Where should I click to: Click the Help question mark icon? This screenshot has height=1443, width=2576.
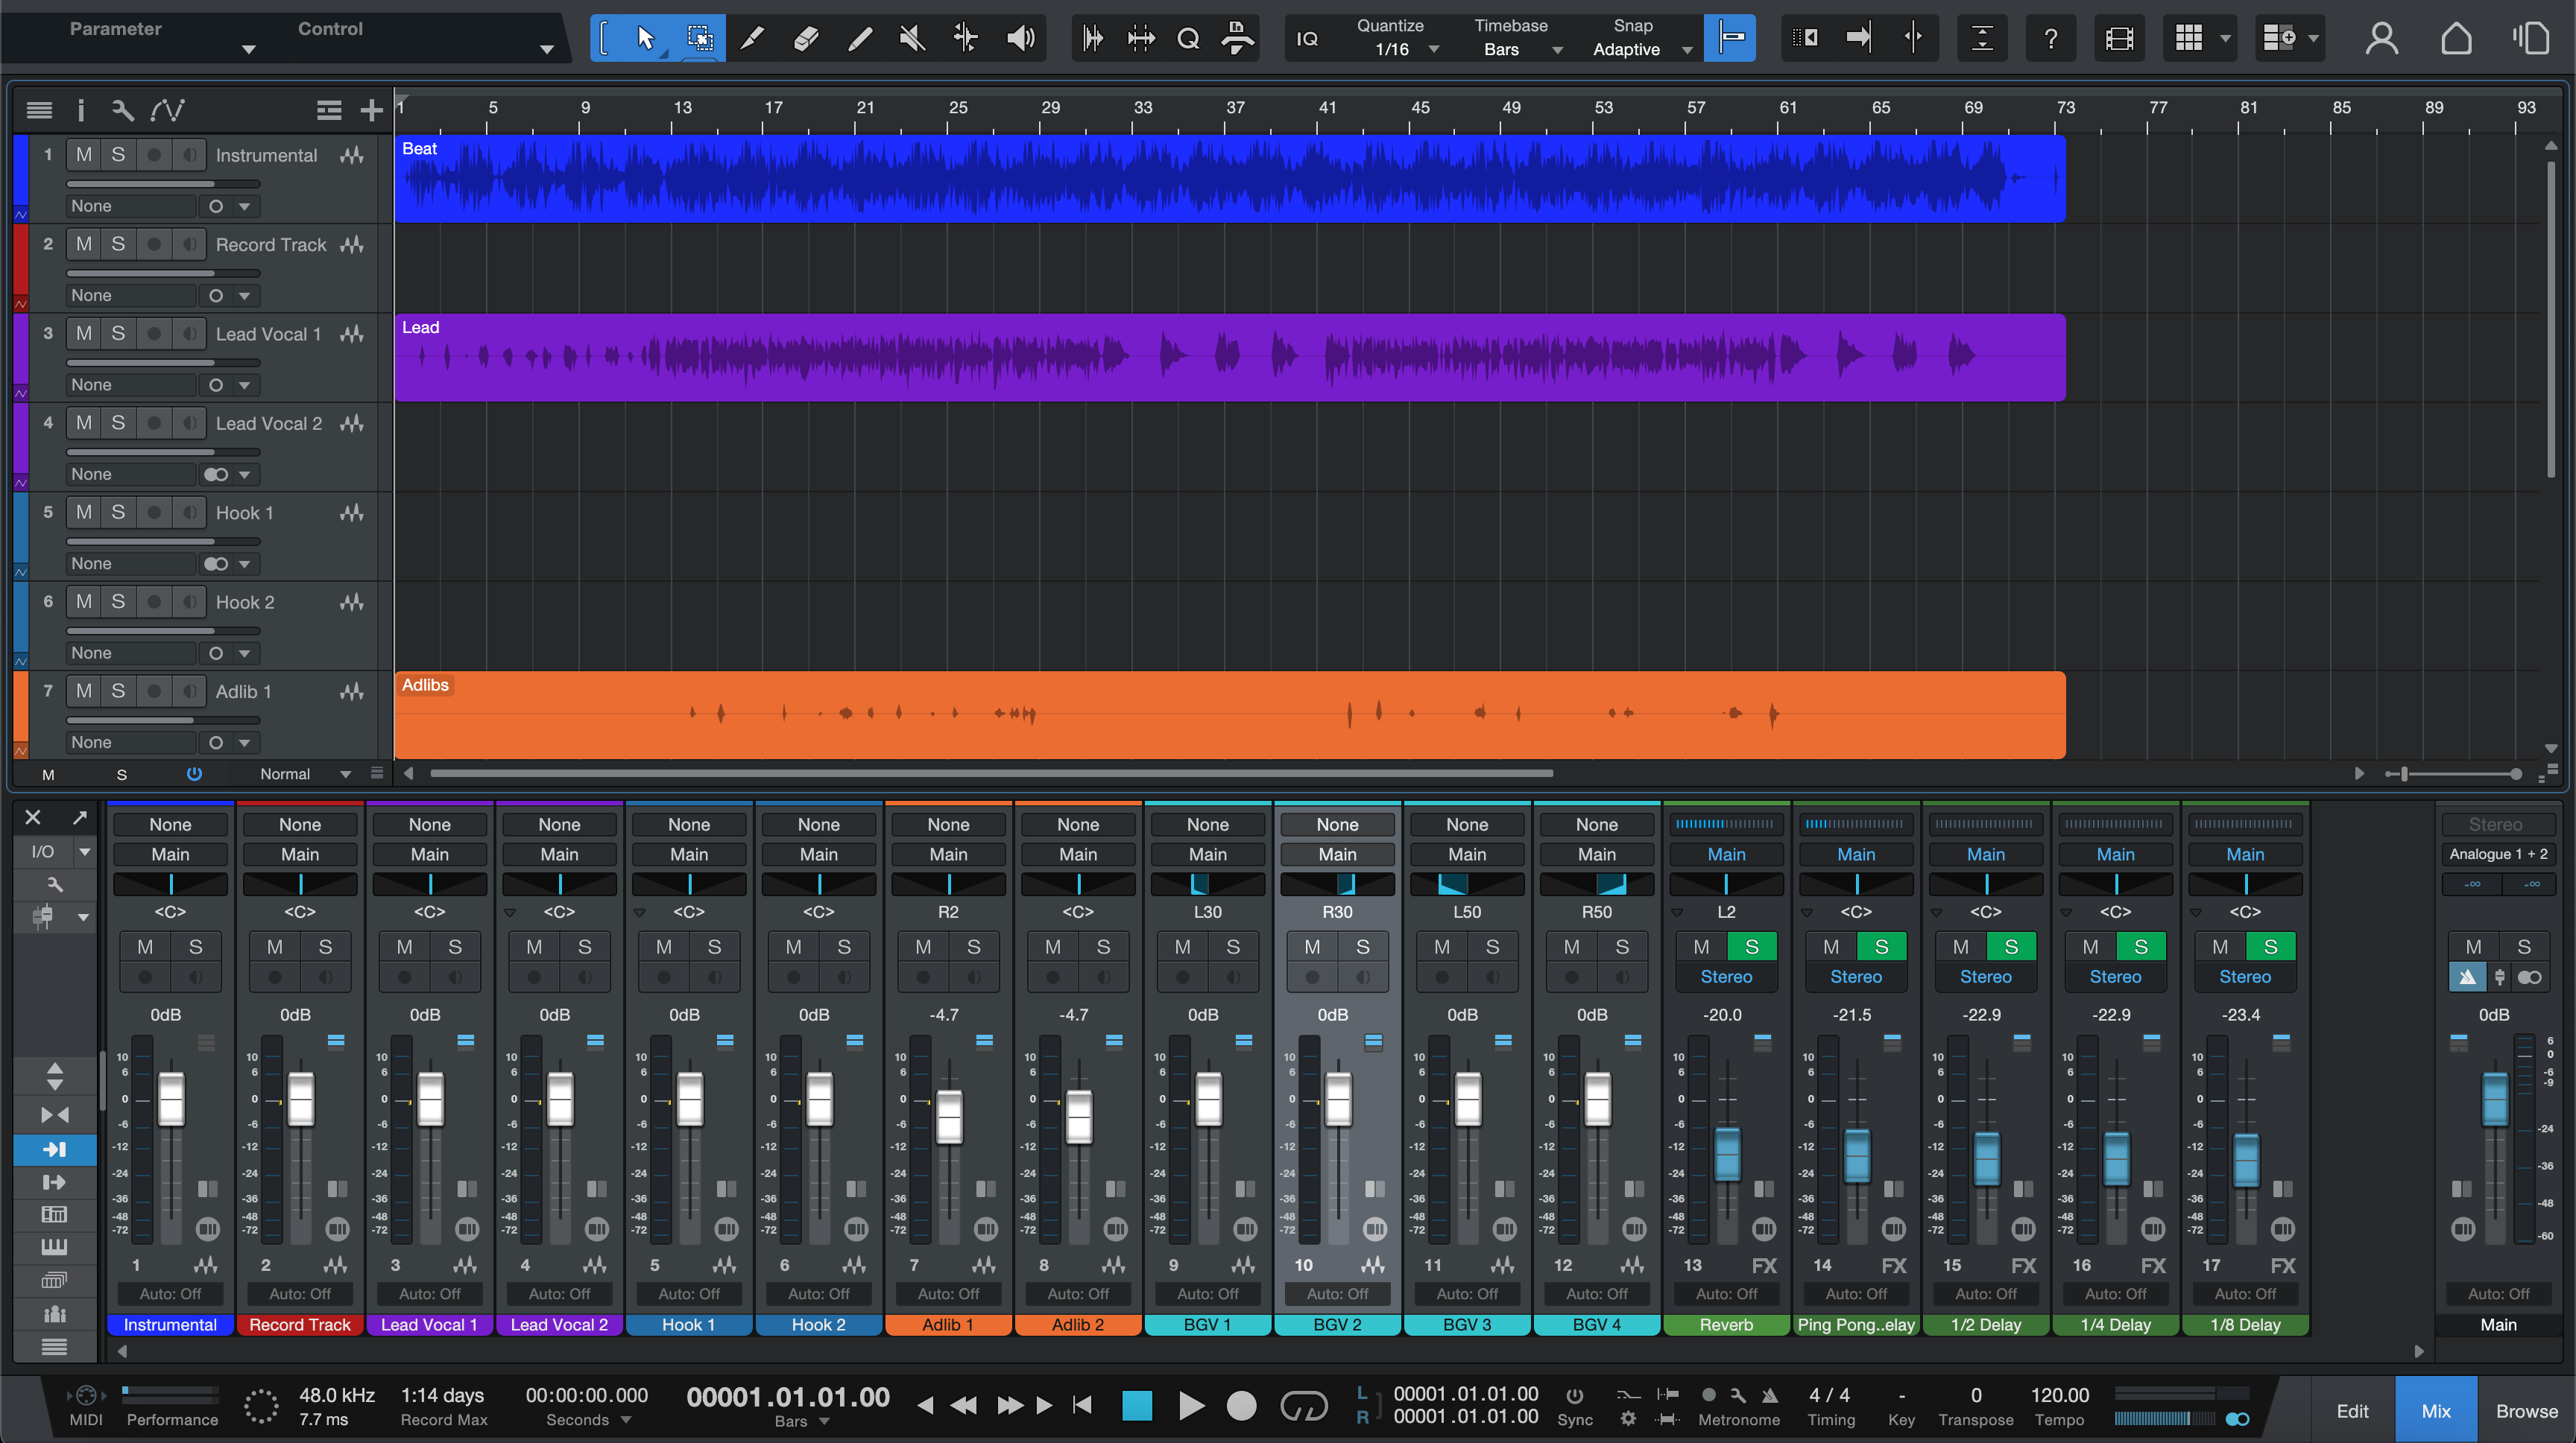point(2050,38)
